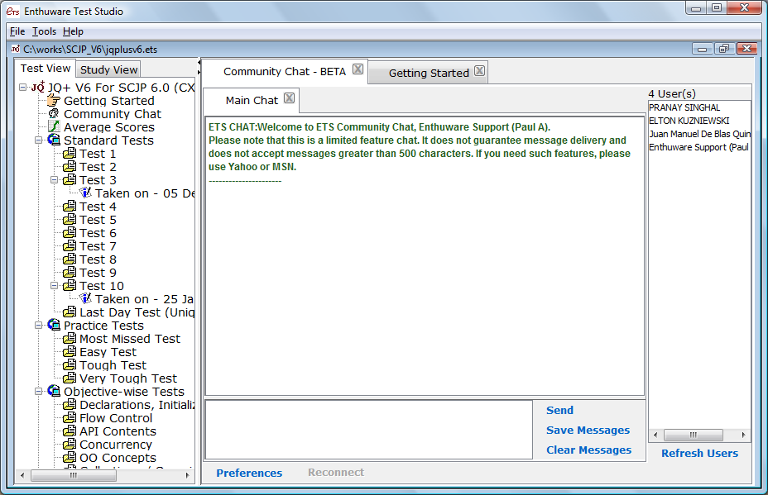This screenshot has width=768, height=495.
Task: Click right arrow of tree panel scrollbar
Action: pos(188,475)
